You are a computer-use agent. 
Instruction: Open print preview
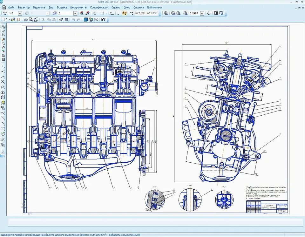pyautogui.click(x=31, y=19)
